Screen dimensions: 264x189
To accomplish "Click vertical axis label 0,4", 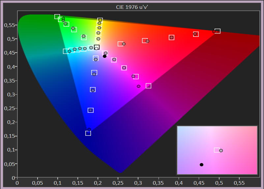I will click(11, 67).
